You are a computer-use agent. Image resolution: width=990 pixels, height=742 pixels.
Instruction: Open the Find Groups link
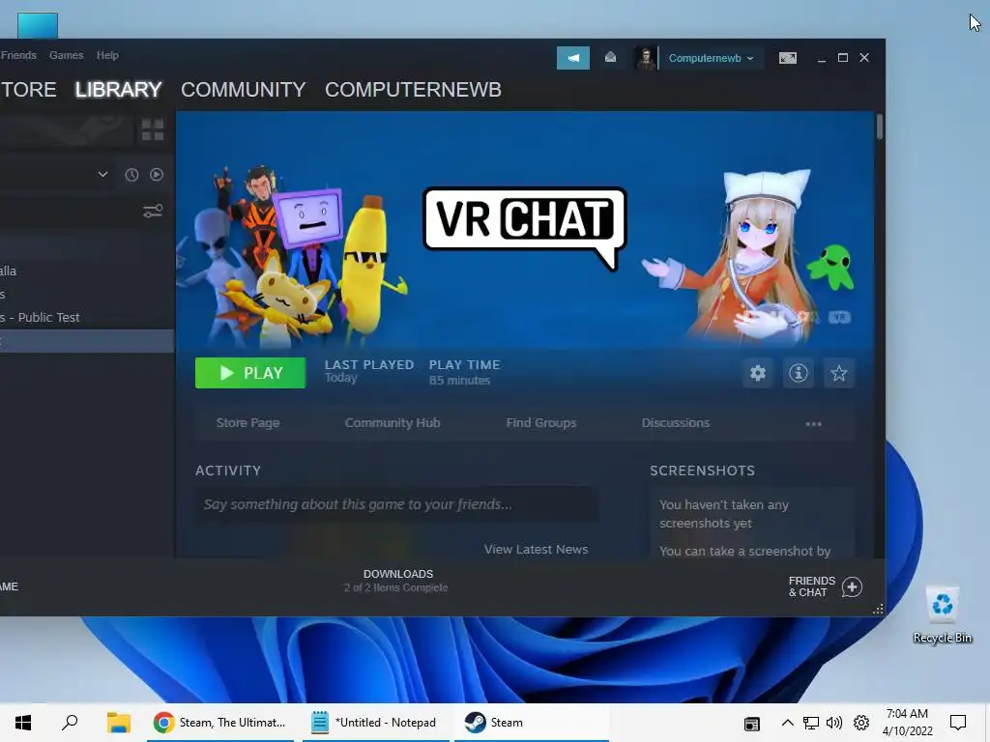click(x=541, y=423)
